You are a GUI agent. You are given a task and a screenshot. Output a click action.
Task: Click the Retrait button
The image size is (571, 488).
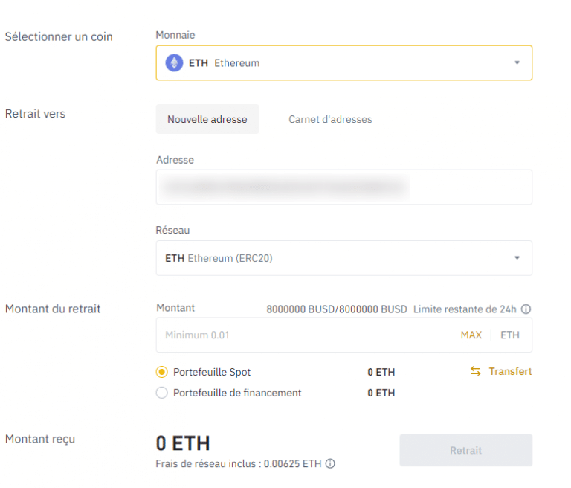point(465,451)
